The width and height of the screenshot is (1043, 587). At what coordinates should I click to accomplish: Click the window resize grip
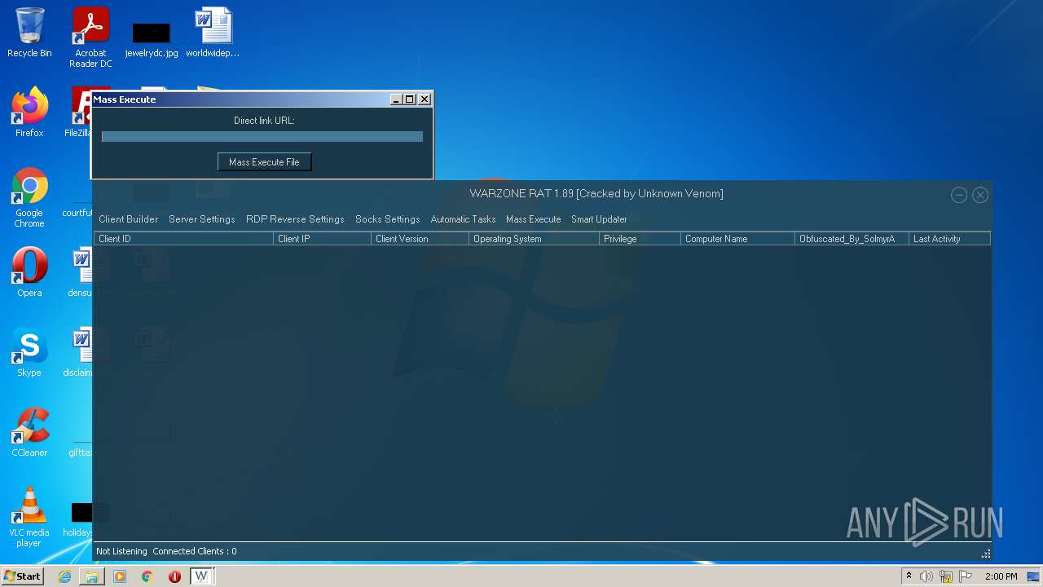click(x=986, y=554)
